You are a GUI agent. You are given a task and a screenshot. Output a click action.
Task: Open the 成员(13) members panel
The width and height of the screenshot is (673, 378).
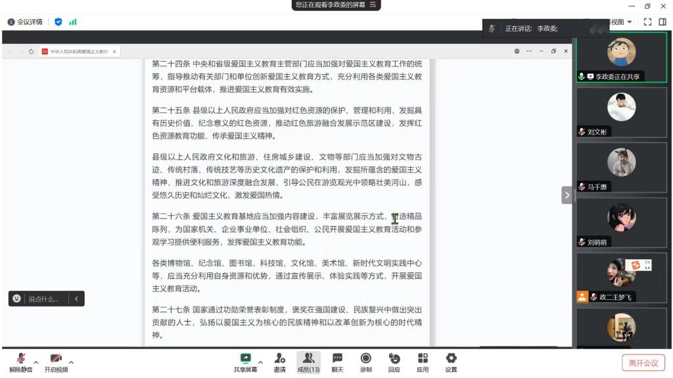(308, 362)
